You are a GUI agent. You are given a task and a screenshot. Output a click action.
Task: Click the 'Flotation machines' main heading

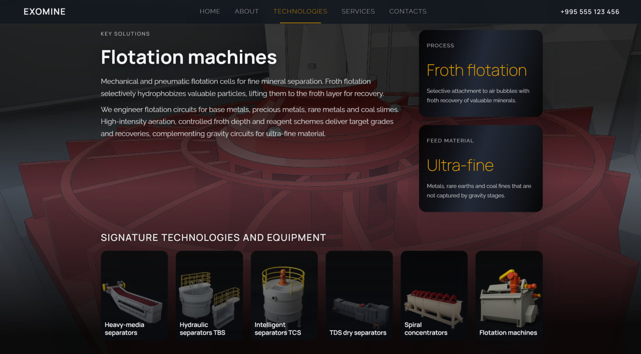(x=189, y=57)
